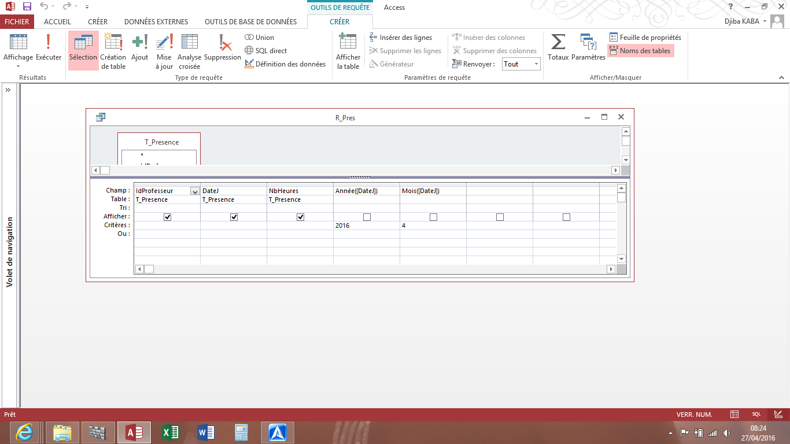Click the Undo arrow in quick access

[44, 7]
